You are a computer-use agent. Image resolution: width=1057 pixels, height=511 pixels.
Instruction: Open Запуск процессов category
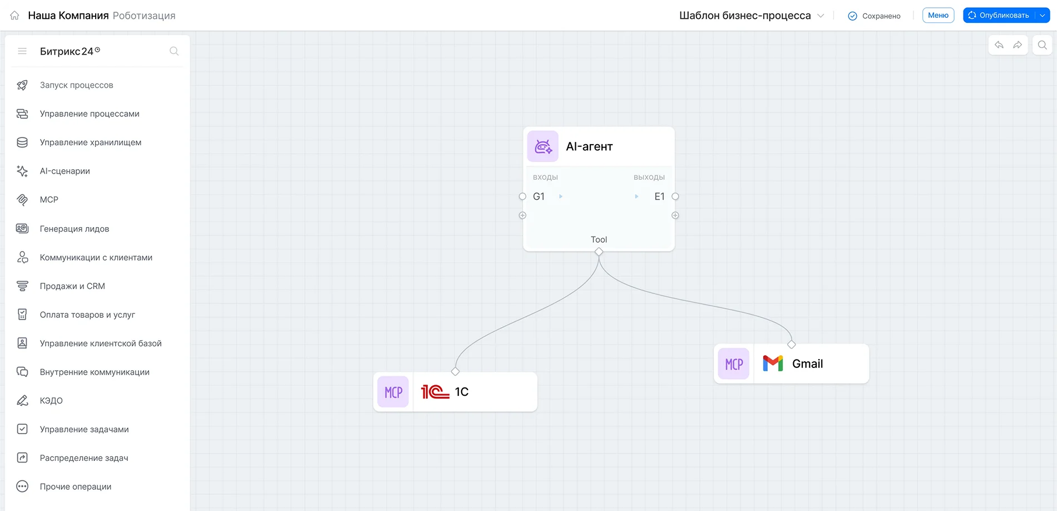pos(77,85)
